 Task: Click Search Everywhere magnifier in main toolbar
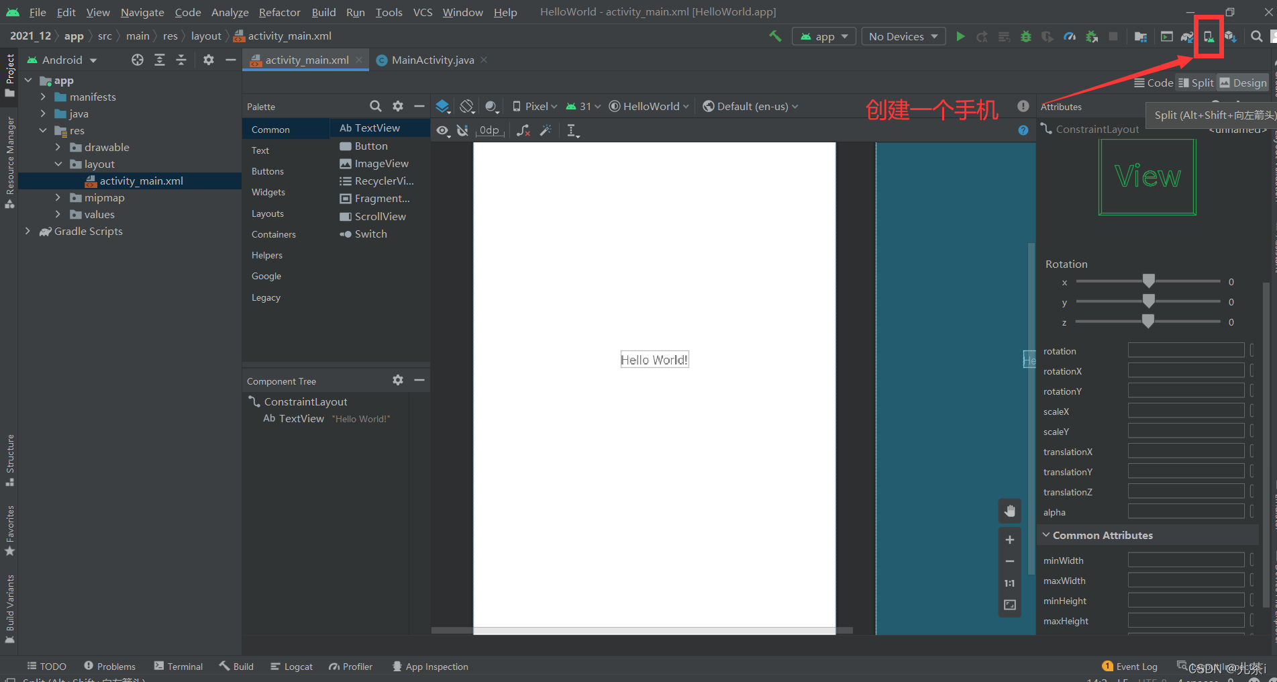click(1256, 36)
